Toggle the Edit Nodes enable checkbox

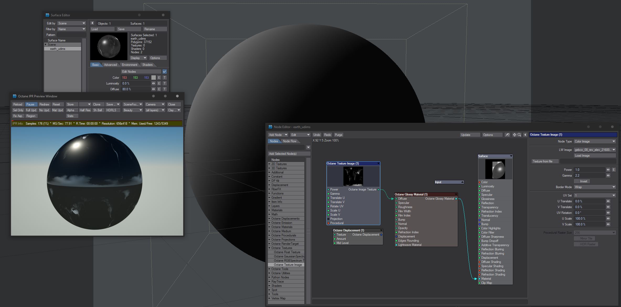(x=164, y=72)
